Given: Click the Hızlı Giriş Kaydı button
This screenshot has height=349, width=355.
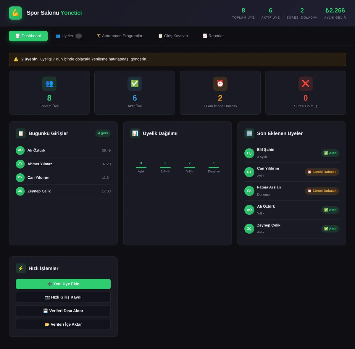Looking at the screenshot, I should pyautogui.click(x=63, y=297).
